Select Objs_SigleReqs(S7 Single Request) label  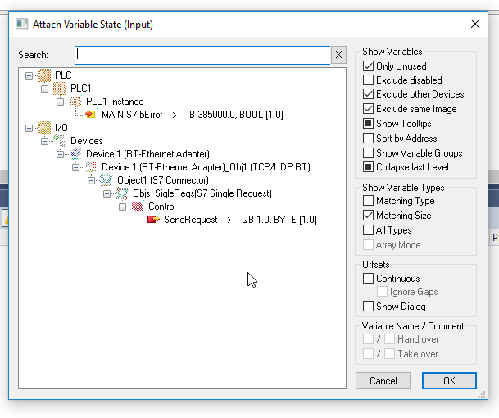[x=202, y=193]
